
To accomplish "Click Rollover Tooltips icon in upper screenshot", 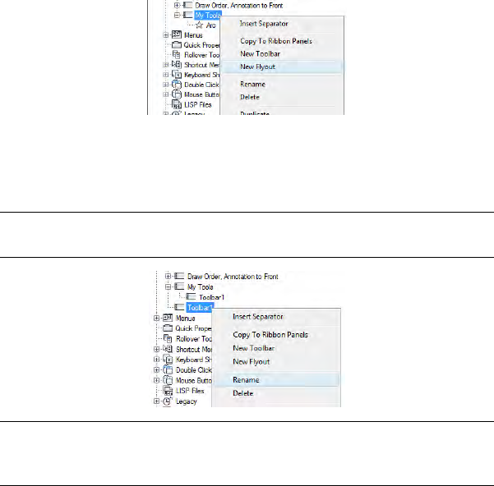I will pyautogui.click(x=177, y=55).
